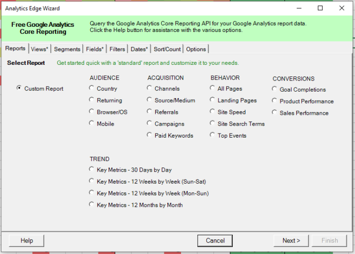Switch to the Reports tab
The image size is (355, 254).
15,49
